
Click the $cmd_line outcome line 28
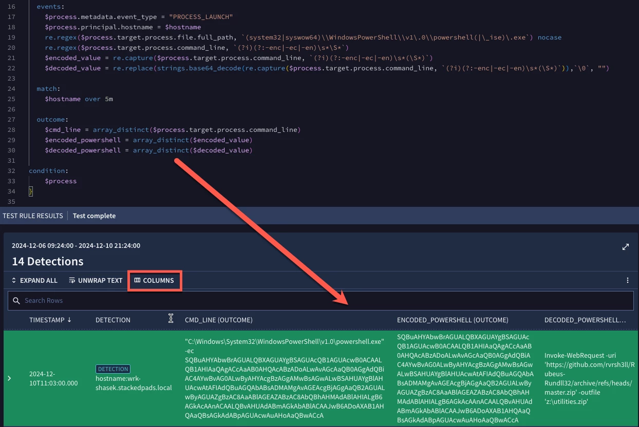[x=173, y=130]
